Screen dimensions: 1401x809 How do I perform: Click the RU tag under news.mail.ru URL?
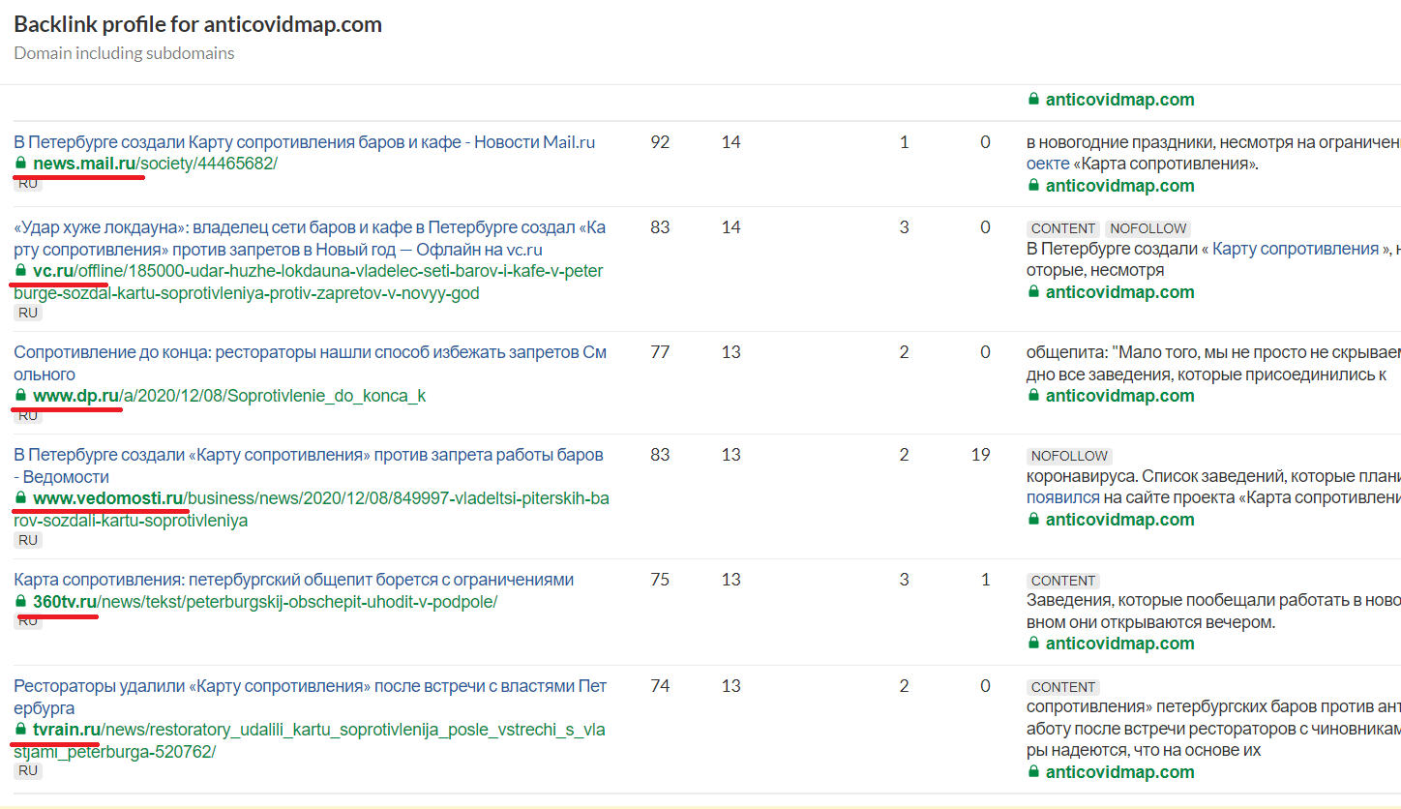pos(28,183)
